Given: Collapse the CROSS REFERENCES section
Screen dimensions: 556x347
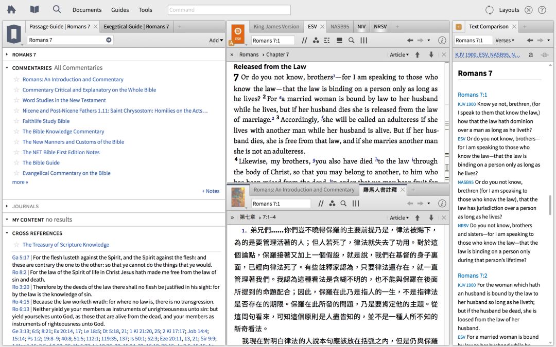Looking at the screenshot, I should coord(7,233).
